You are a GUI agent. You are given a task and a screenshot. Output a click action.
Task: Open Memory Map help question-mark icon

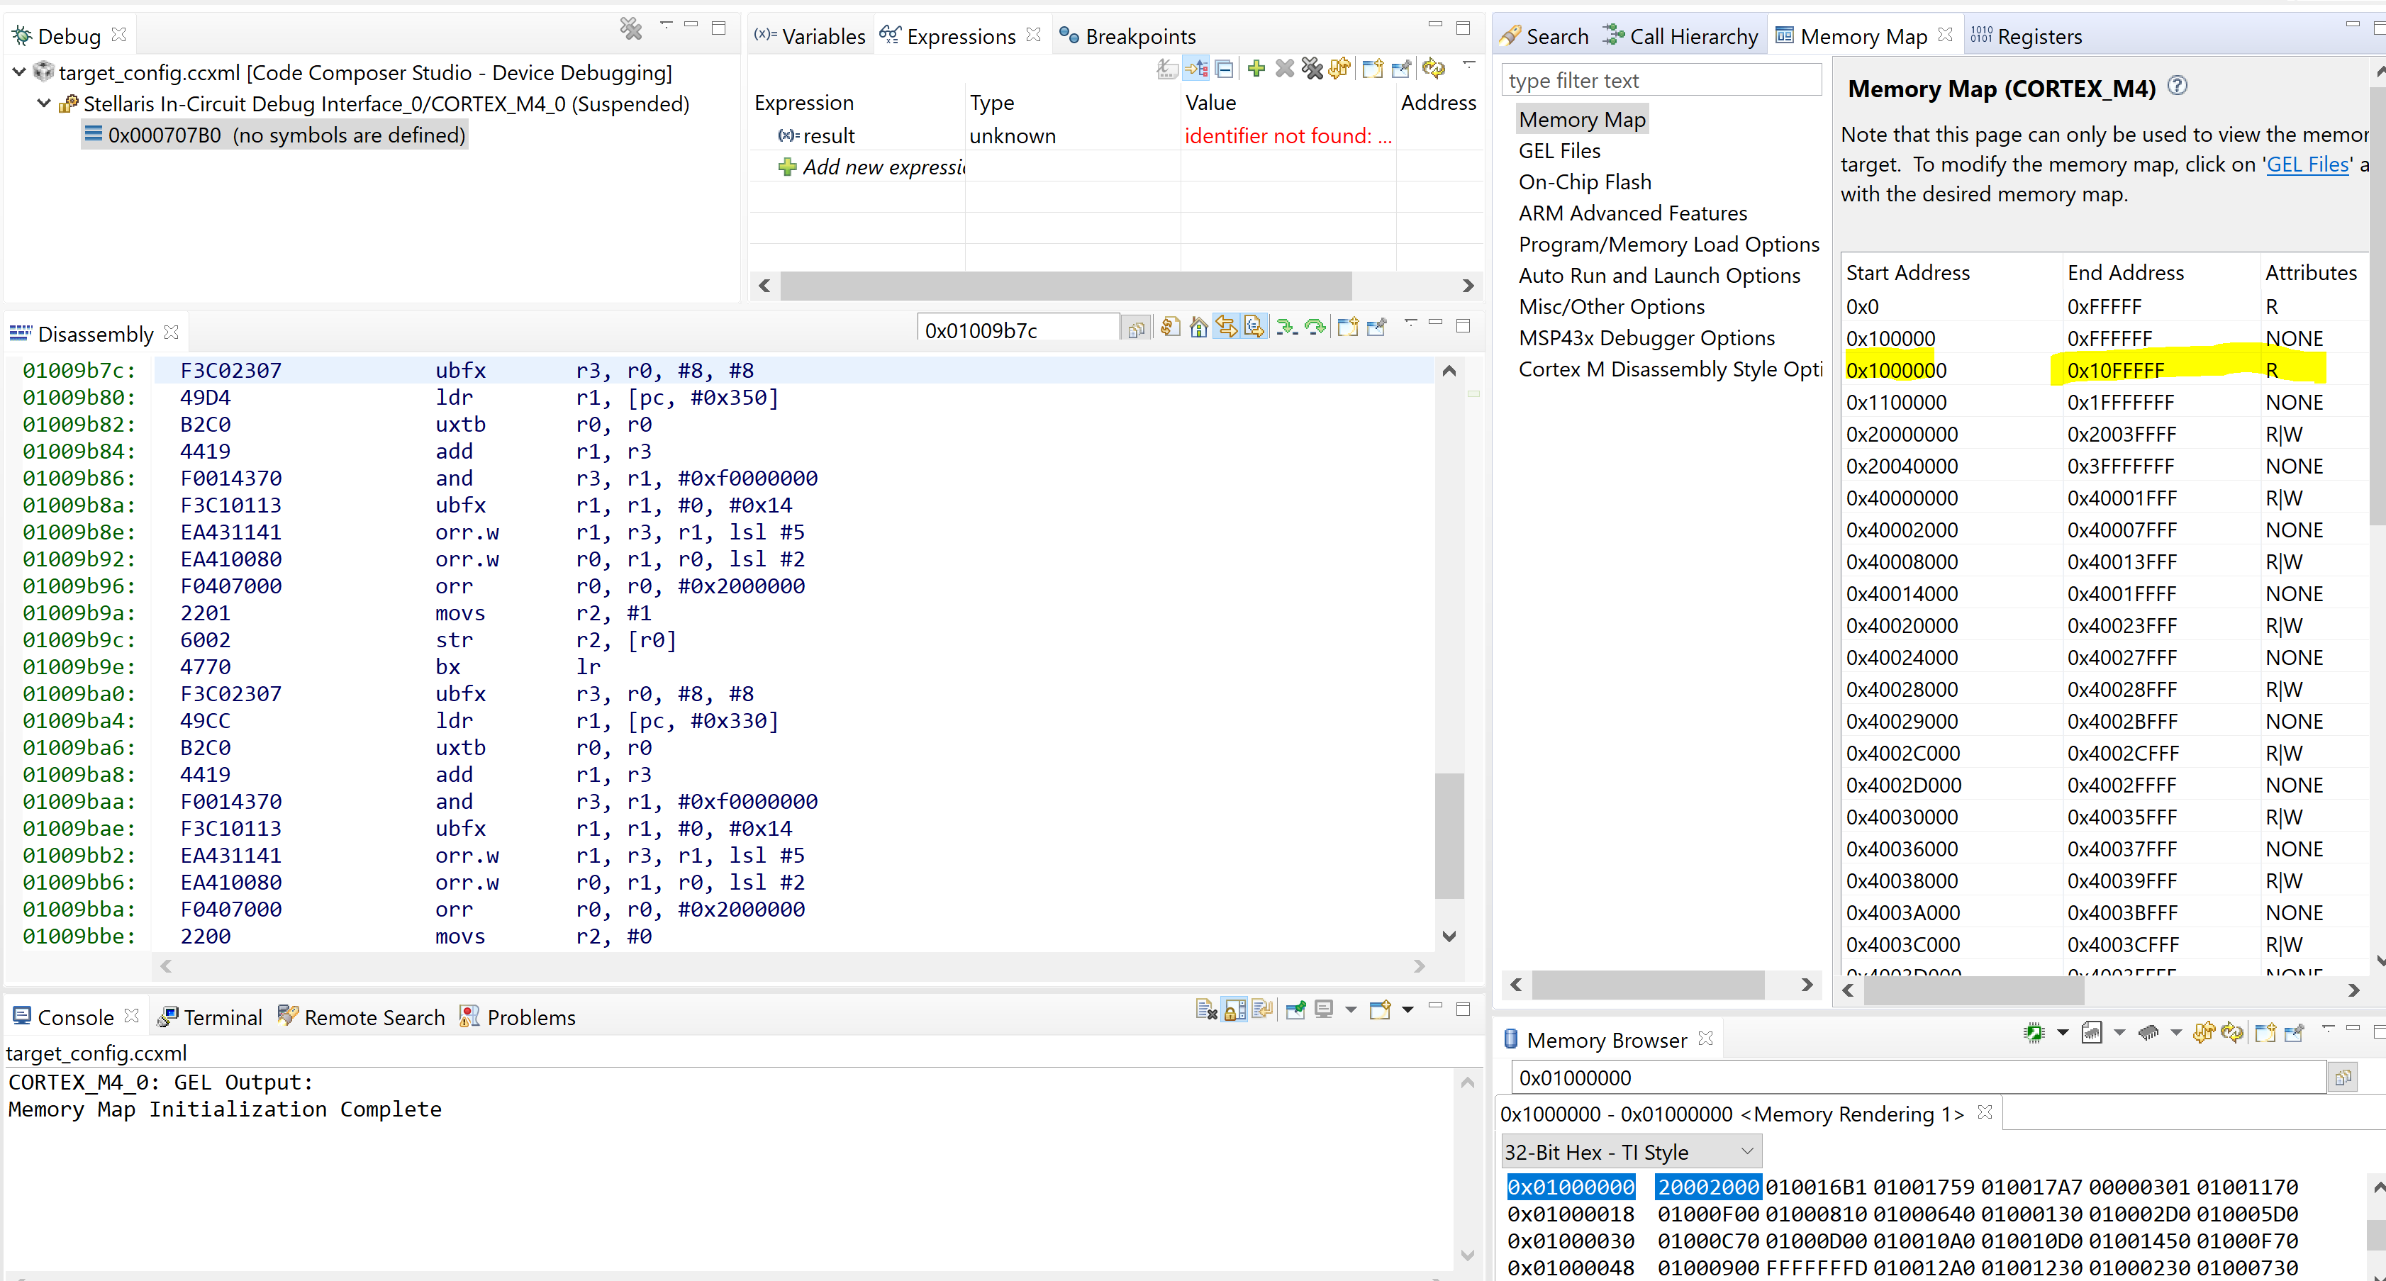(x=2177, y=85)
